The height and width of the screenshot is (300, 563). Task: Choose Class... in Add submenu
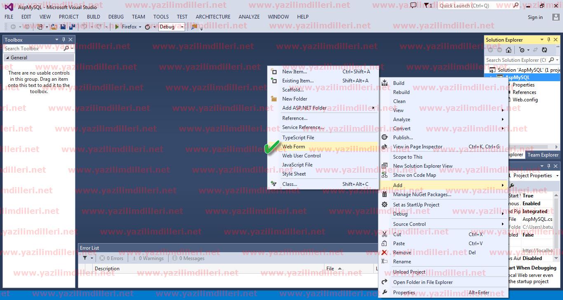pyautogui.click(x=323, y=184)
